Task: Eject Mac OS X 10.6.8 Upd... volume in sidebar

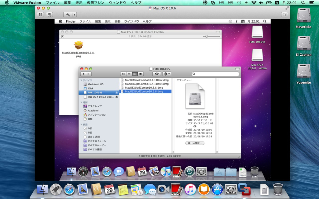Action: coord(117,97)
